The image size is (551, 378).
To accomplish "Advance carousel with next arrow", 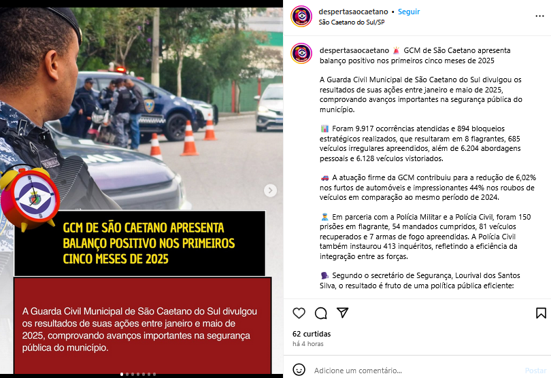I will click(x=270, y=190).
